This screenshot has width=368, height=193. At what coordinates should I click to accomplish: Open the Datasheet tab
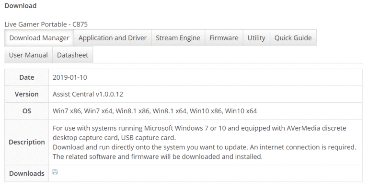pos(72,55)
